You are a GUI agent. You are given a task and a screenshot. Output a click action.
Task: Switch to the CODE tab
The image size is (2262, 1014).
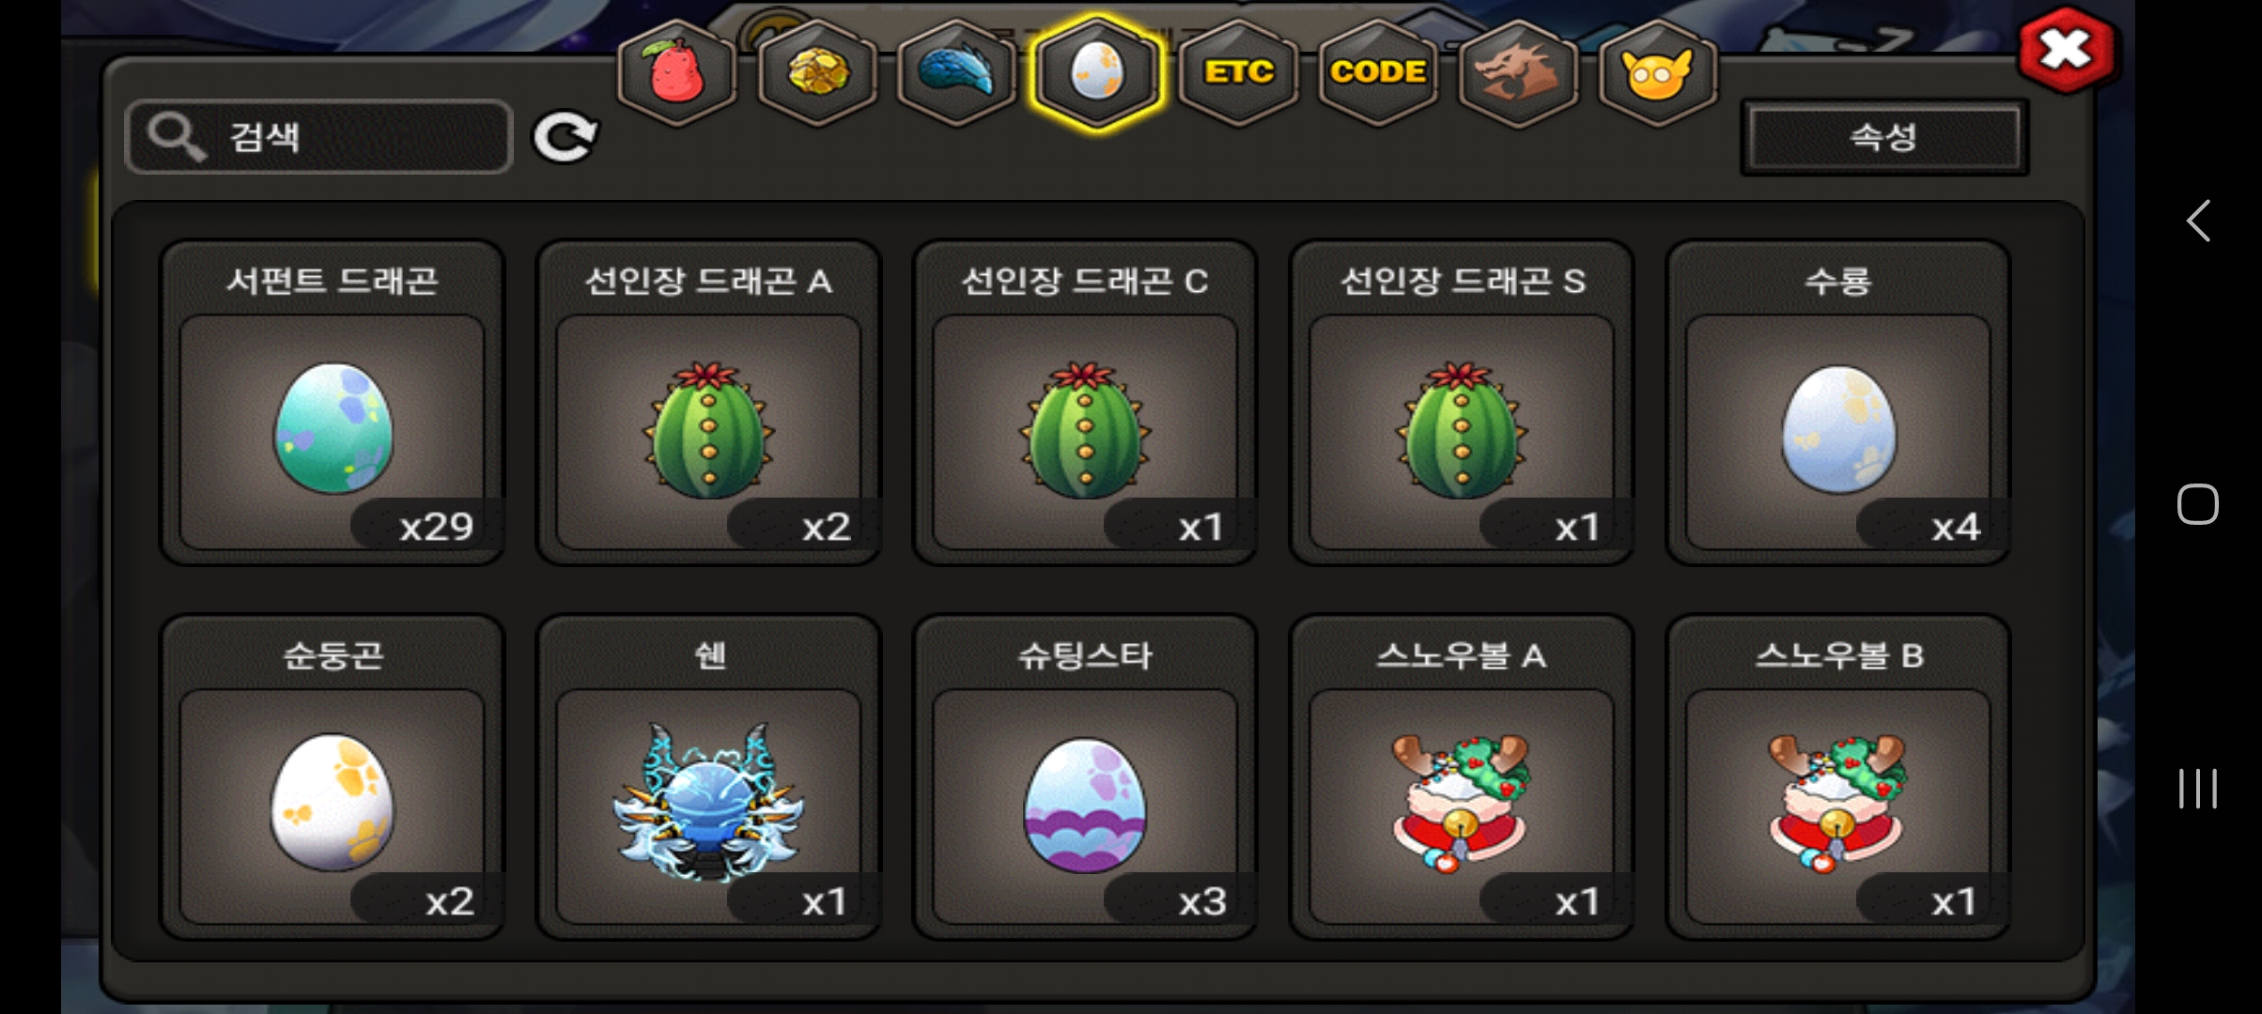point(1378,72)
